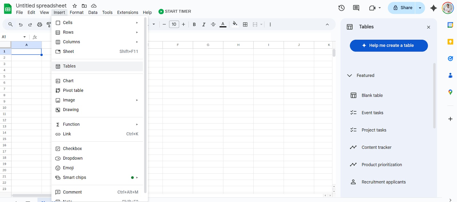The image size is (457, 202).
Task: Toggle bold formatting
Action: [x=194, y=25]
